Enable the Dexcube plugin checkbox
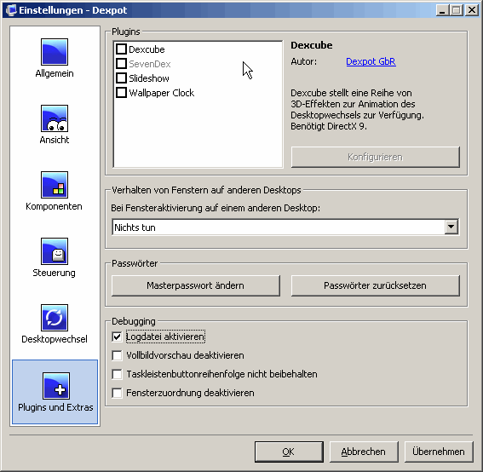Screen dimensions: 483x472 tap(121, 49)
